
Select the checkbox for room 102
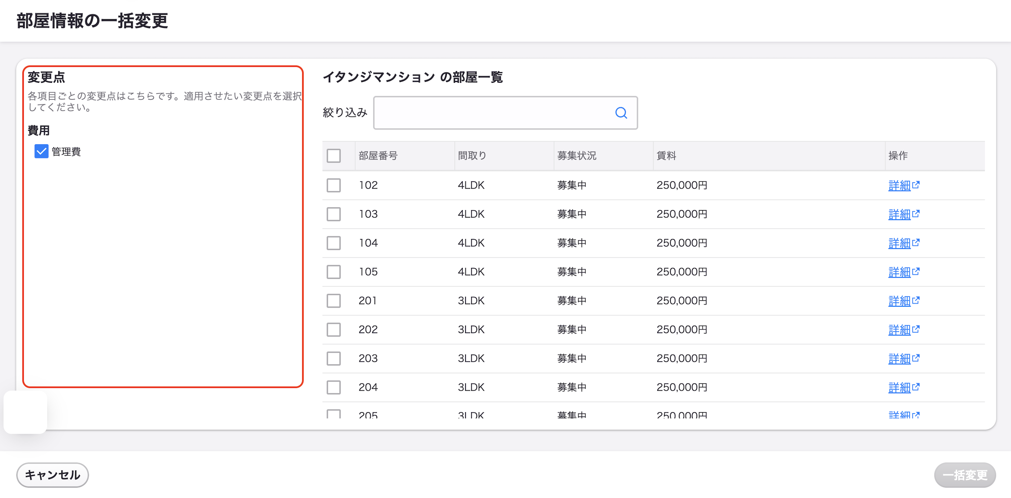(333, 185)
